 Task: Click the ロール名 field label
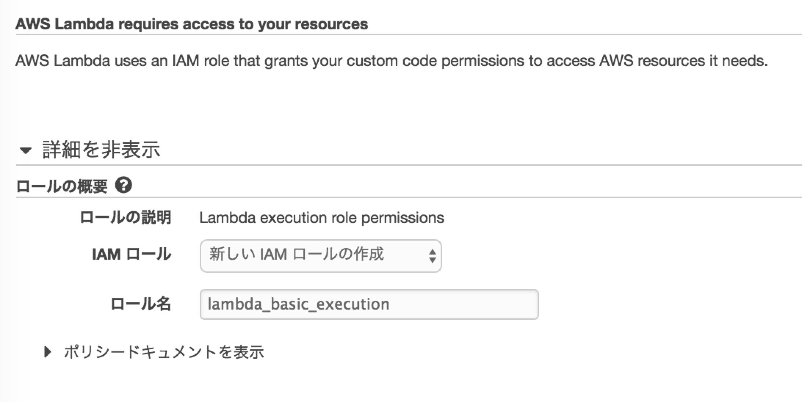point(141,304)
